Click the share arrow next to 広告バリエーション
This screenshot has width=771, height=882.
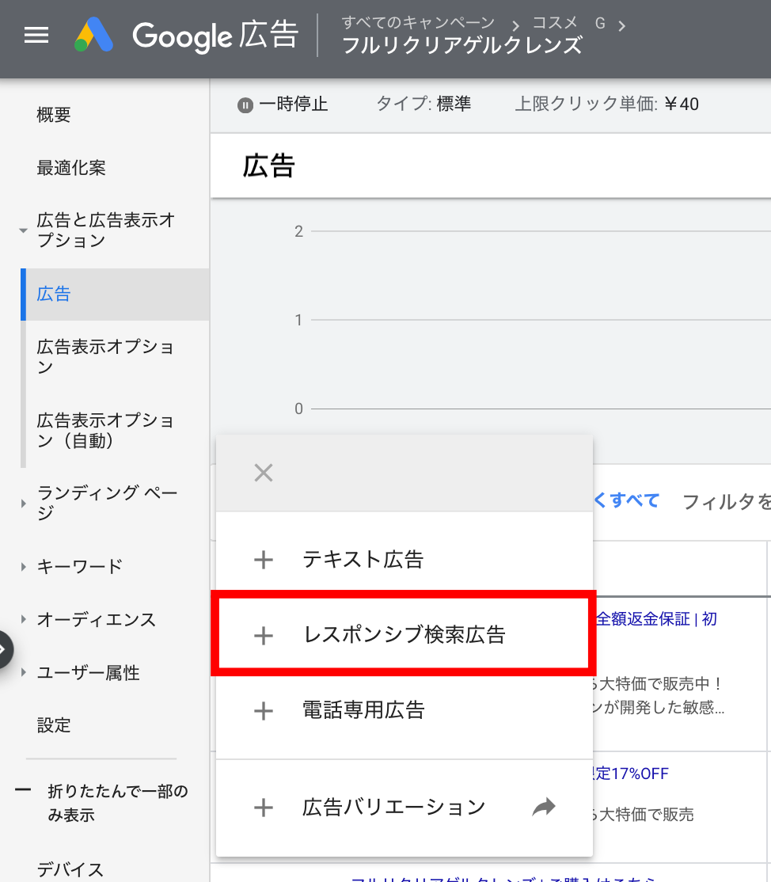click(x=544, y=808)
